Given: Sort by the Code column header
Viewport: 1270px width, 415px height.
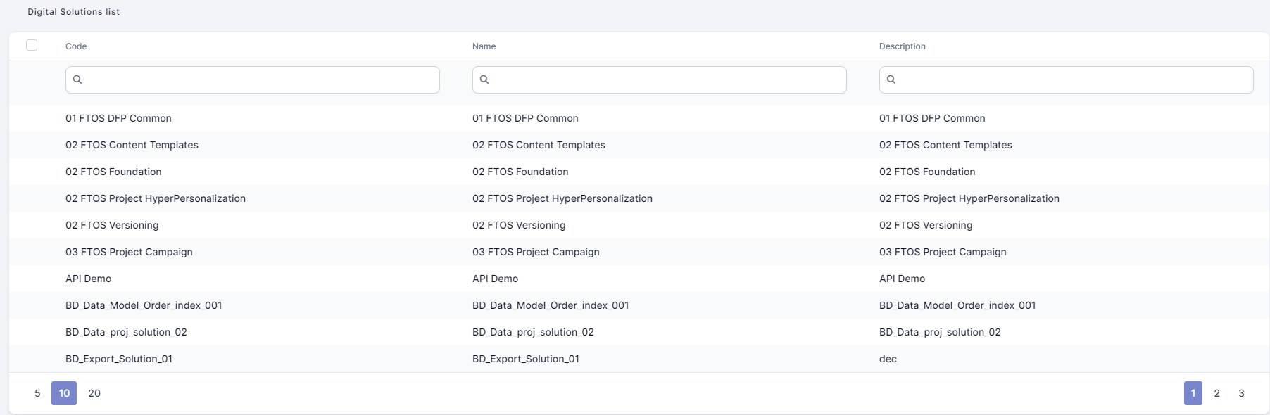Looking at the screenshot, I should [x=76, y=46].
